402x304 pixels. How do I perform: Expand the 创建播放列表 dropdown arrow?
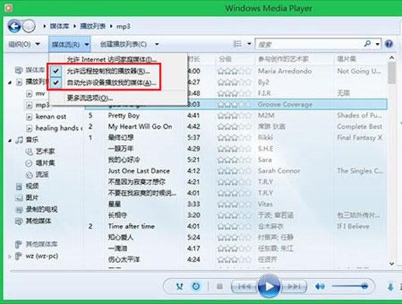(157, 44)
